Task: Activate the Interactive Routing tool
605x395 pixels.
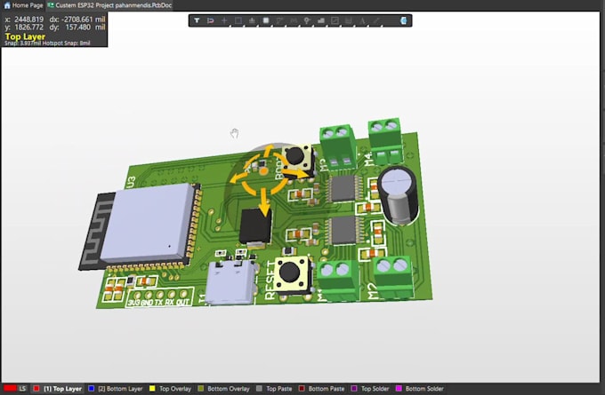Action: click(279, 20)
